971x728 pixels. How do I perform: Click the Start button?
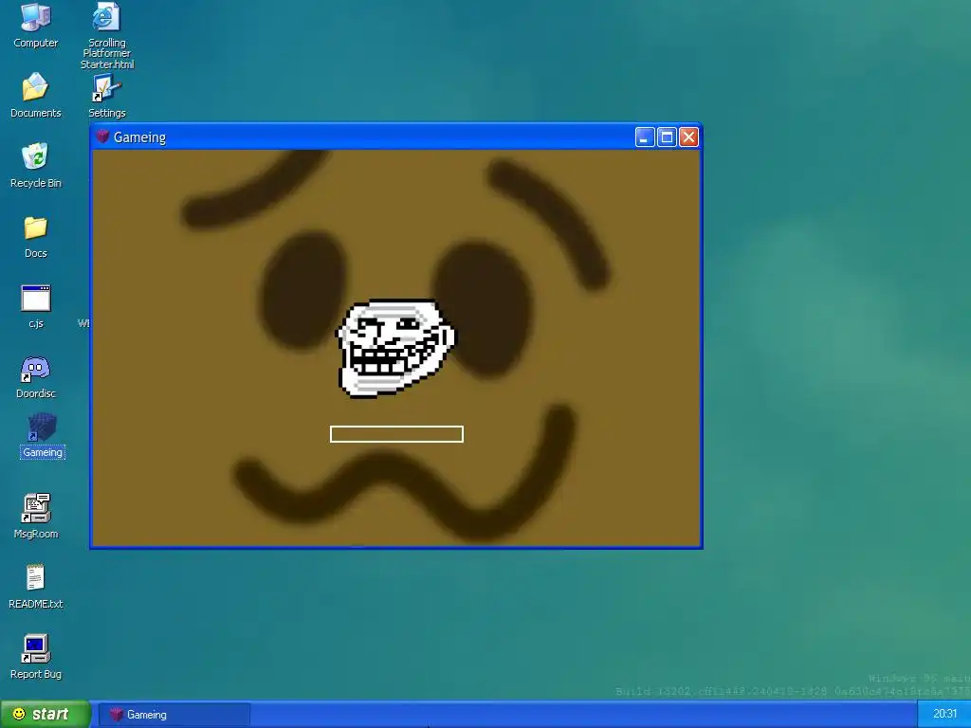[x=45, y=715]
